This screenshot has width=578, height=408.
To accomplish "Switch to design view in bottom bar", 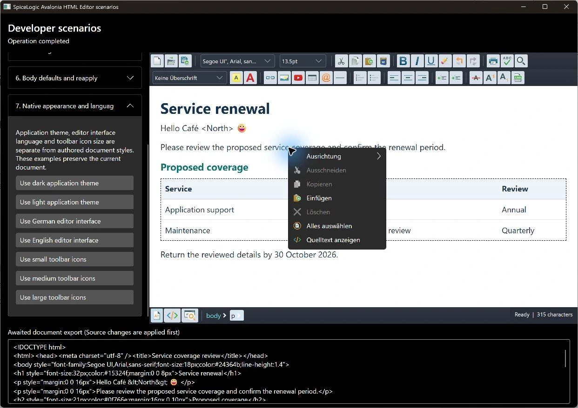I will point(157,315).
